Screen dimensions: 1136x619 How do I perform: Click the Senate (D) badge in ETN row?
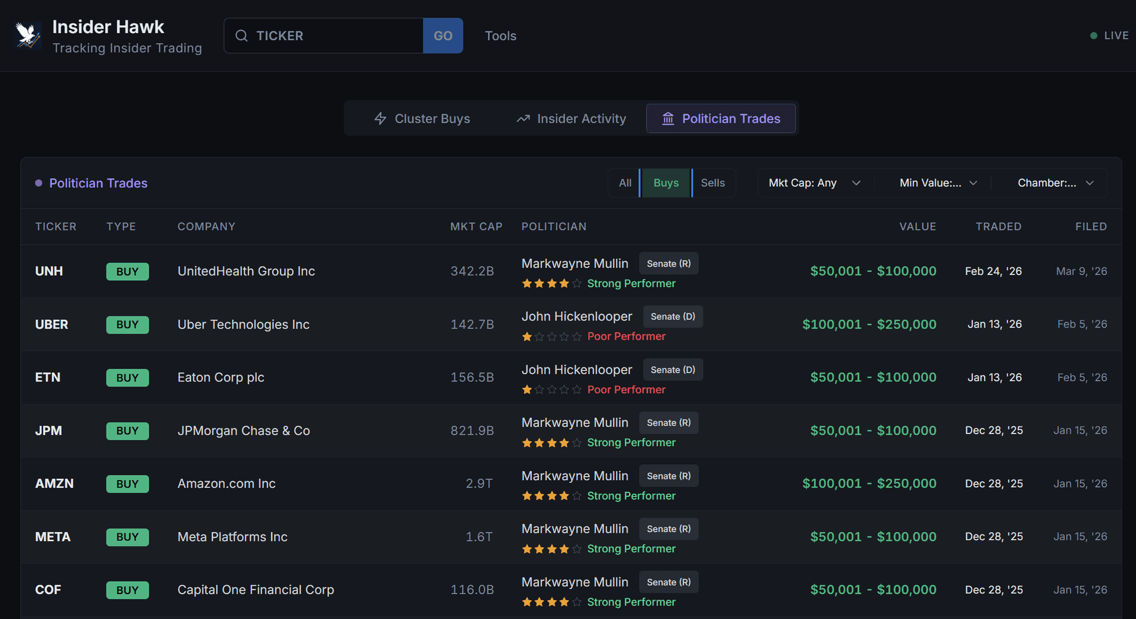click(673, 370)
